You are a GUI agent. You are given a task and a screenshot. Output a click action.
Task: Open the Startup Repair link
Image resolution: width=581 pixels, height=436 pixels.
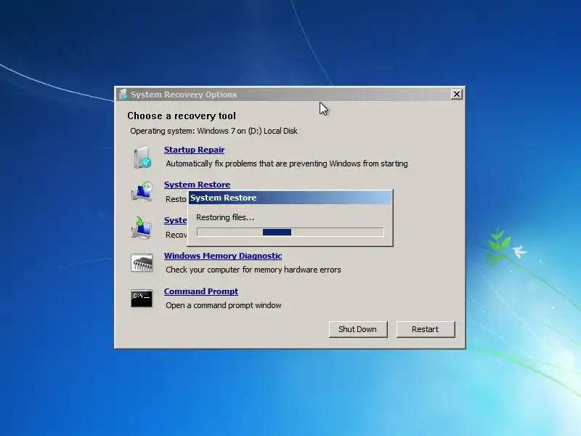194,150
